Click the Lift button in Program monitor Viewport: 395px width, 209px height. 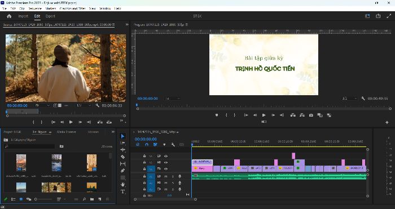293,115
